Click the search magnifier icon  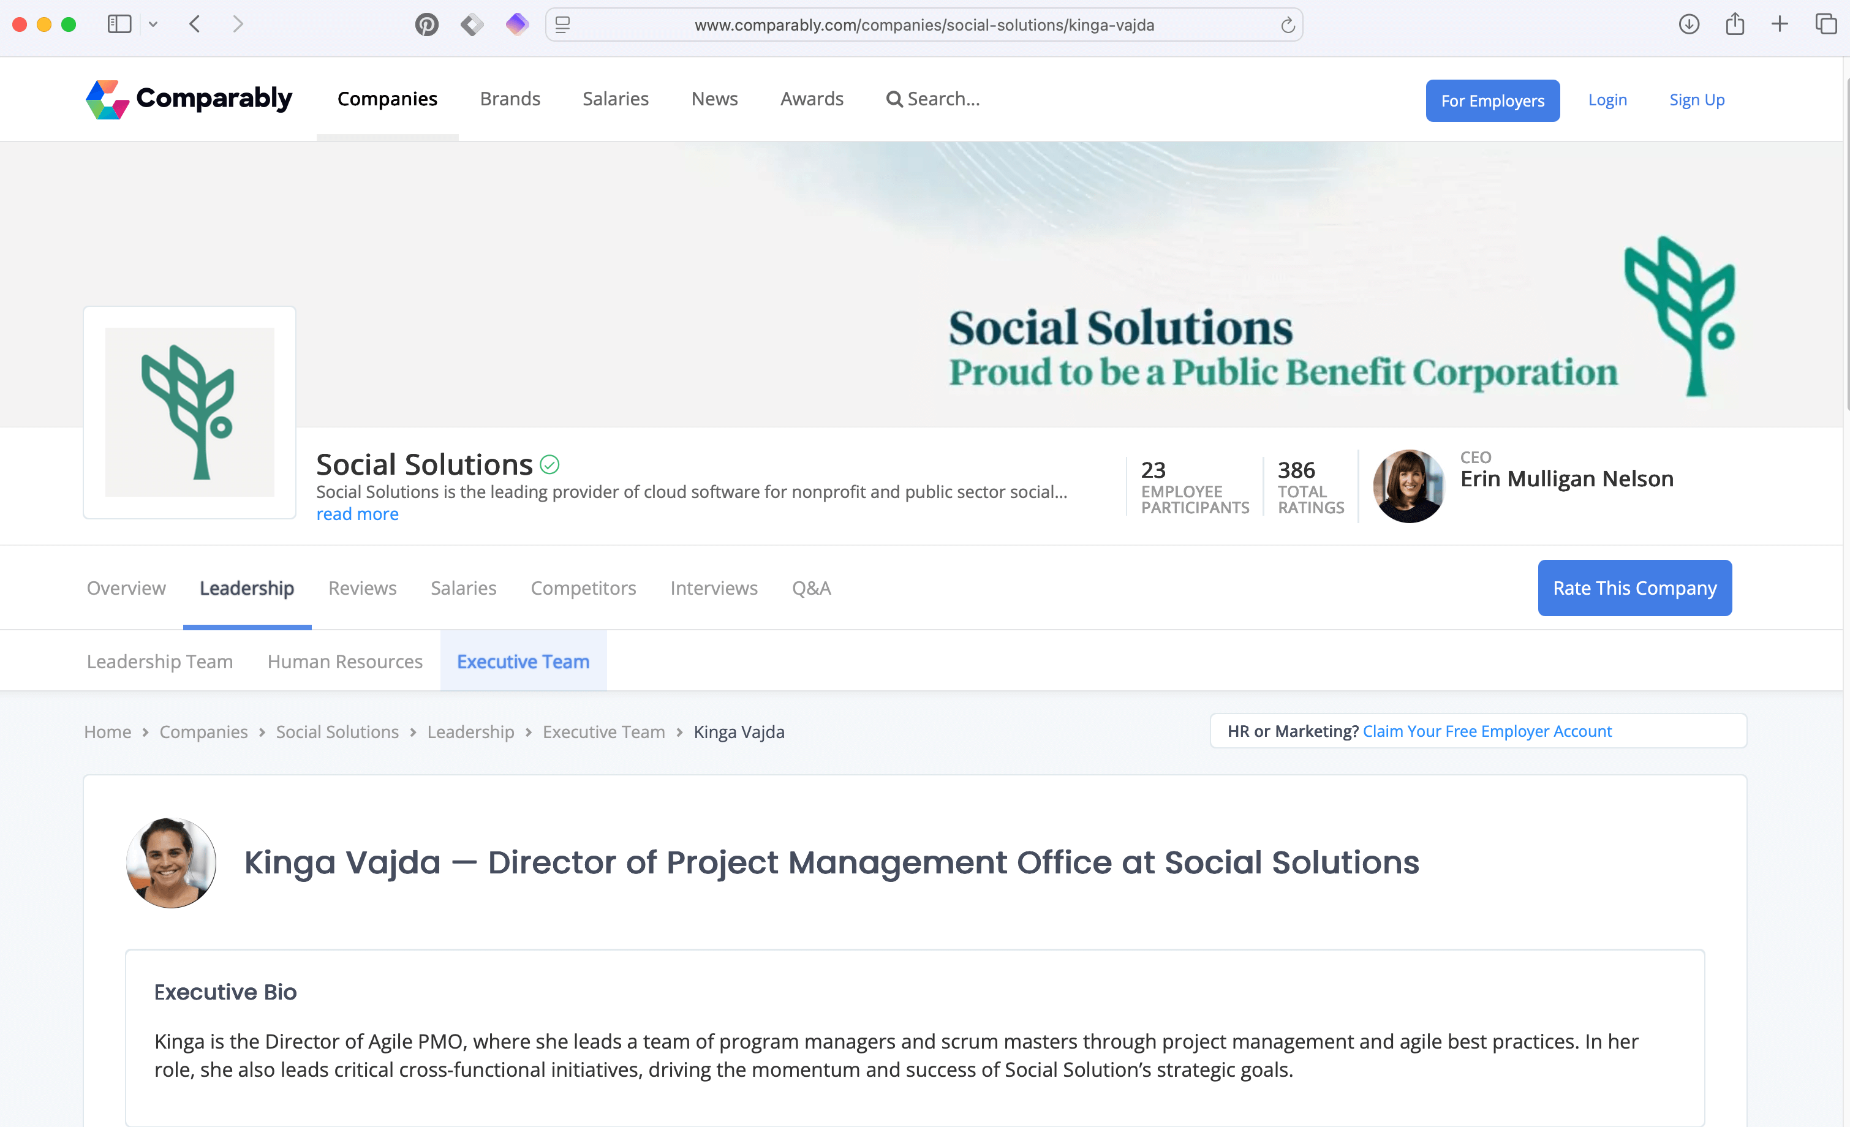click(894, 99)
